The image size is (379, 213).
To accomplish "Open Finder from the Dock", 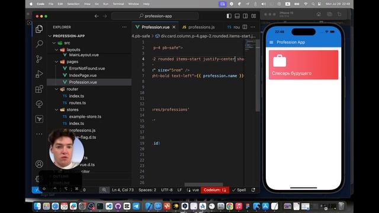I will 37,206.
